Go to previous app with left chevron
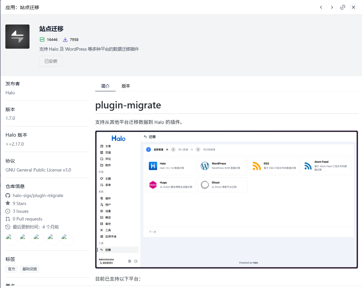The width and height of the screenshot is (362, 288). 321,7
